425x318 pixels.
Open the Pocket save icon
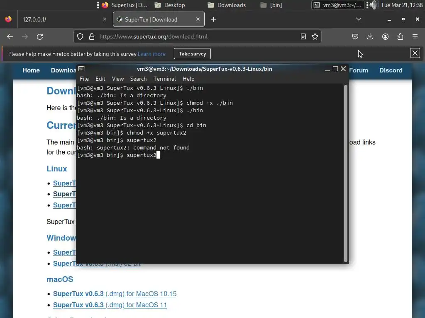[x=355, y=36]
